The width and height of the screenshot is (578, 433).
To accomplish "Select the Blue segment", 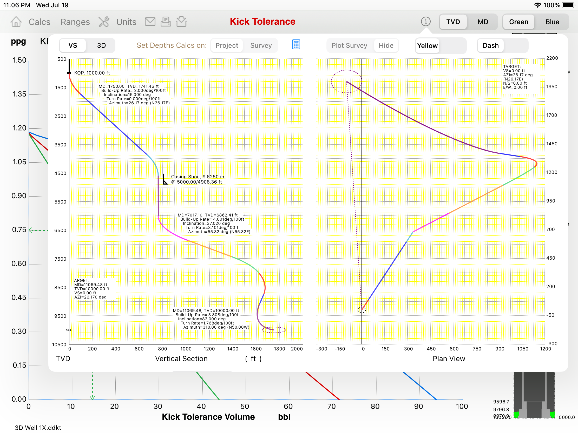I will [x=552, y=22].
